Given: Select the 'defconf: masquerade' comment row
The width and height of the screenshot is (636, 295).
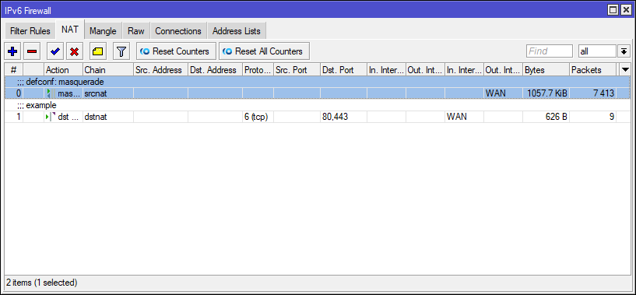Looking at the screenshot, I should click(x=318, y=82).
